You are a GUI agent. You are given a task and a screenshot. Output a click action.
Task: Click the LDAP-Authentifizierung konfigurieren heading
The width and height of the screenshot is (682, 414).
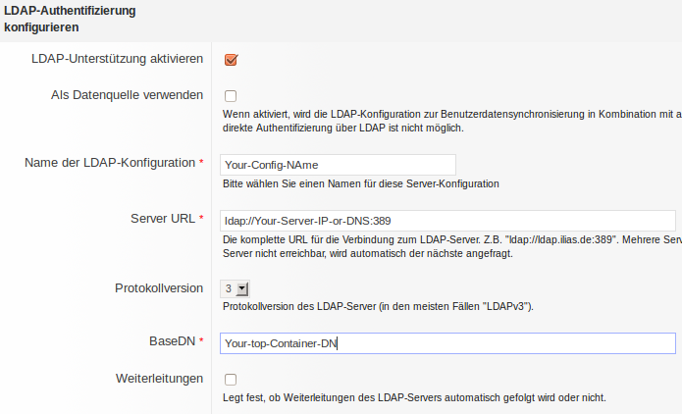pos(77,19)
